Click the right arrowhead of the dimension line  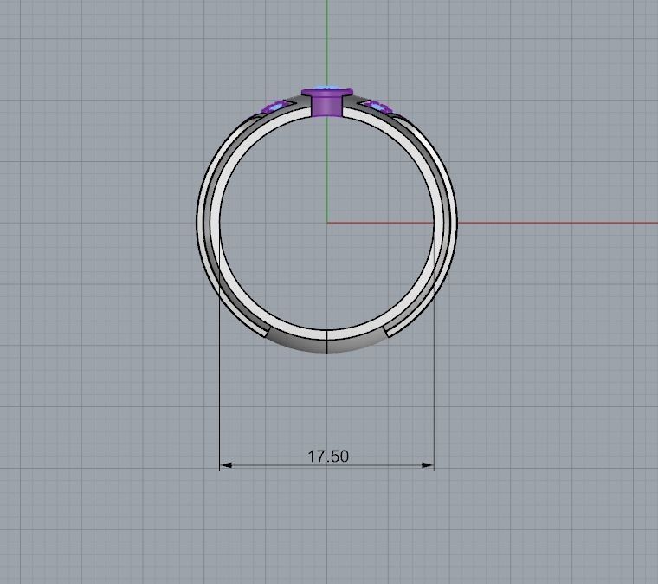pos(428,465)
